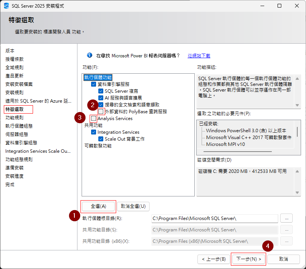This screenshot has height=269, width=306.
Task: Select 共用功能 tree node
Action: click(93, 125)
